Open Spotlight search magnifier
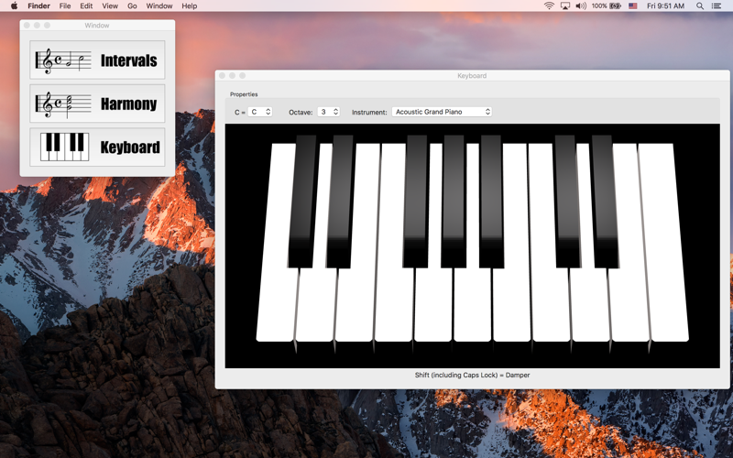 point(700,5)
